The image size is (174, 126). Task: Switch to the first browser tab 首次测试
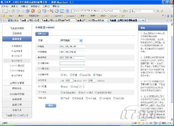23,20
